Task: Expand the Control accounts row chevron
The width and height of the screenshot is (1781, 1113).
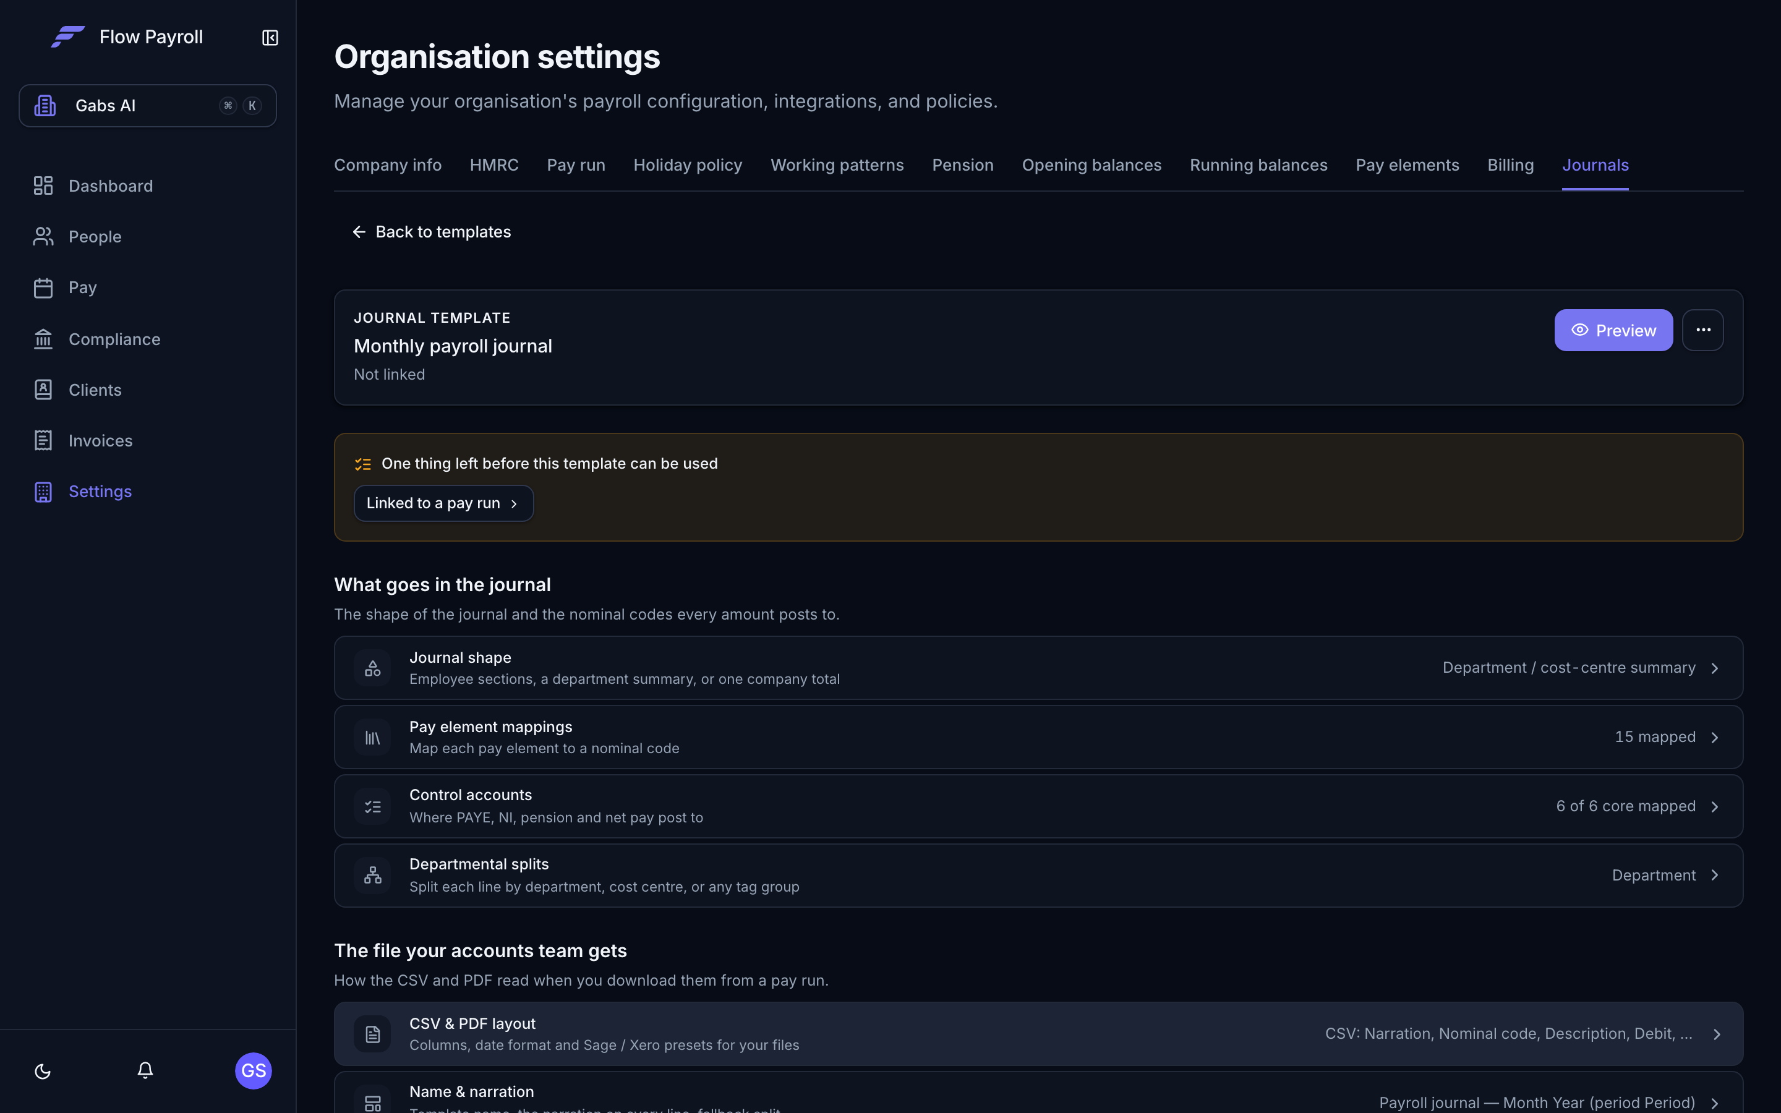Action: [1715, 807]
